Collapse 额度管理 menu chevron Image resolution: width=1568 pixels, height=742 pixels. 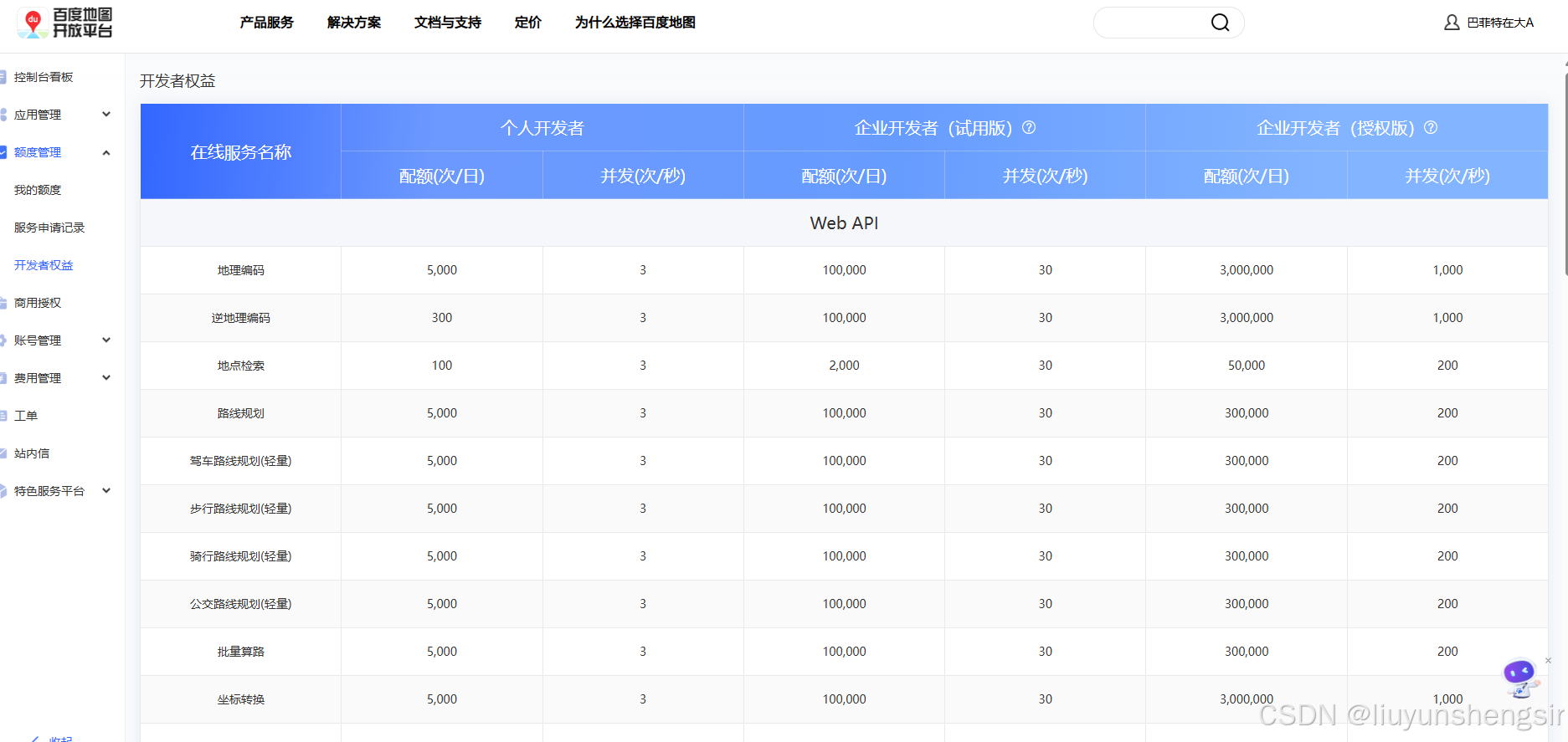106,152
